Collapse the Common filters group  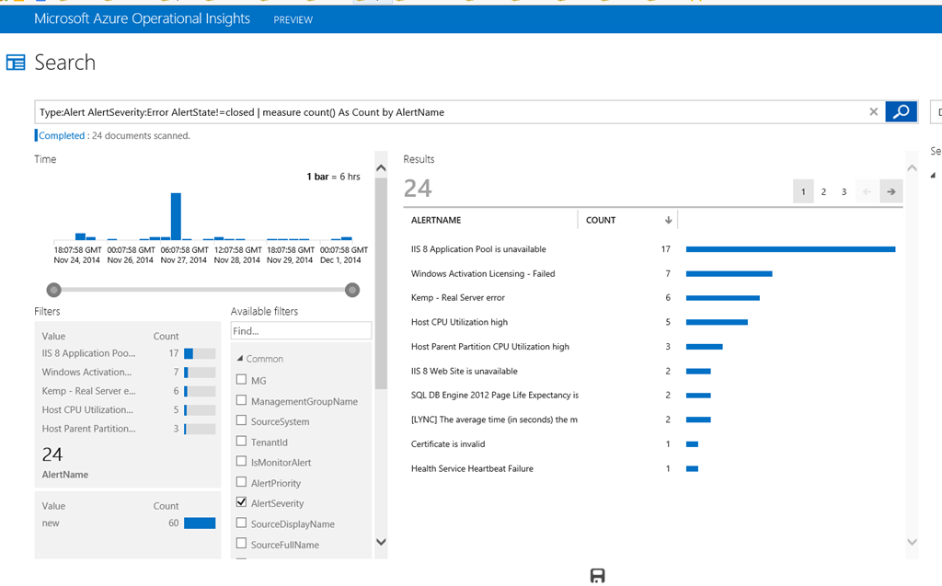pos(241,359)
